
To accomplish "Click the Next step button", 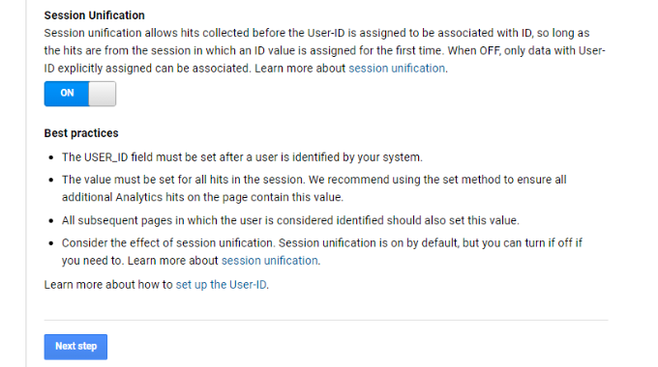I will (75, 347).
